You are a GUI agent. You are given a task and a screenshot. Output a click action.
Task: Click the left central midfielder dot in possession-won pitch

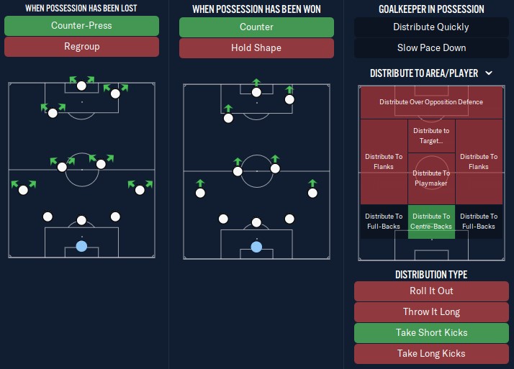[238, 171]
